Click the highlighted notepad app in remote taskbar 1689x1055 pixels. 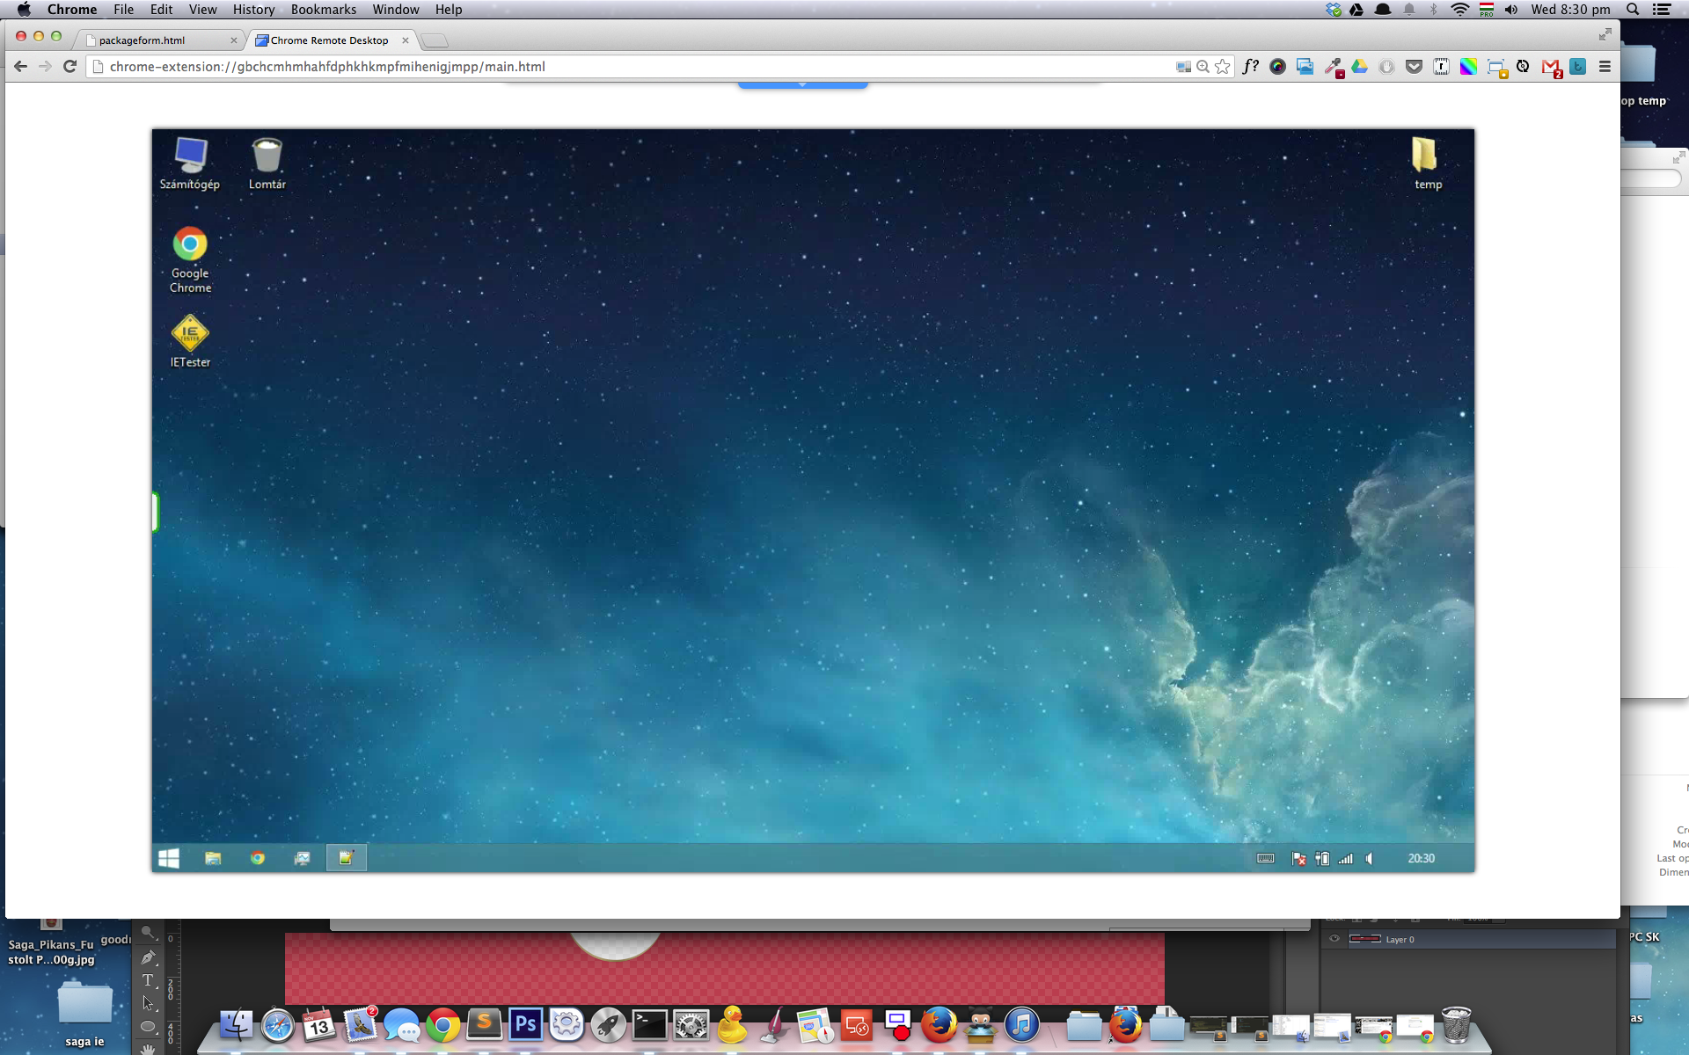[x=347, y=858]
